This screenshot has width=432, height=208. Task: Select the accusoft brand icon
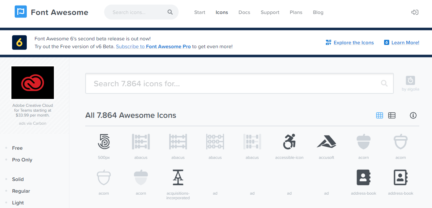(326, 141)
